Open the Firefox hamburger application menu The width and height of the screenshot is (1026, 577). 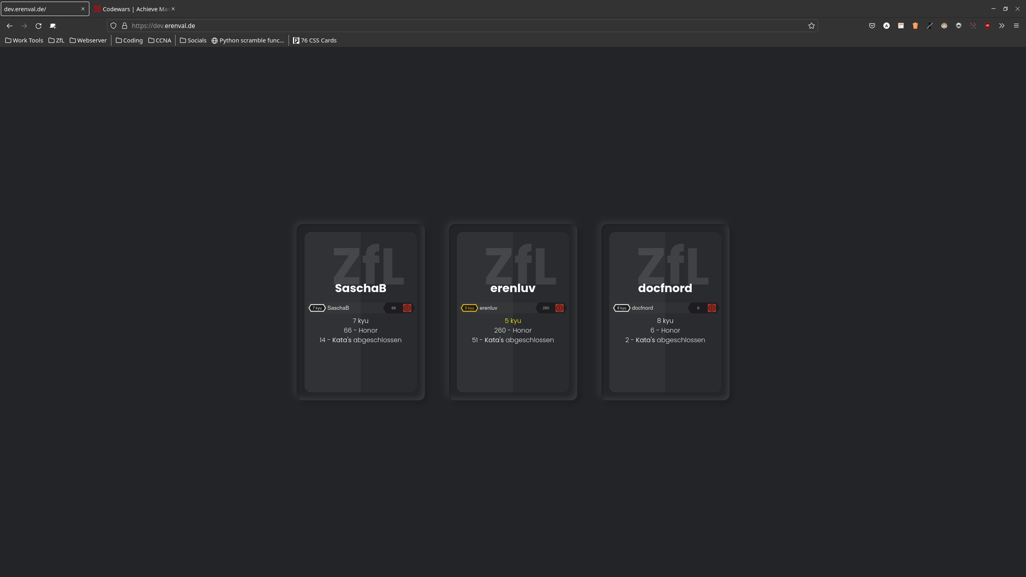(x=1016, y=26)
